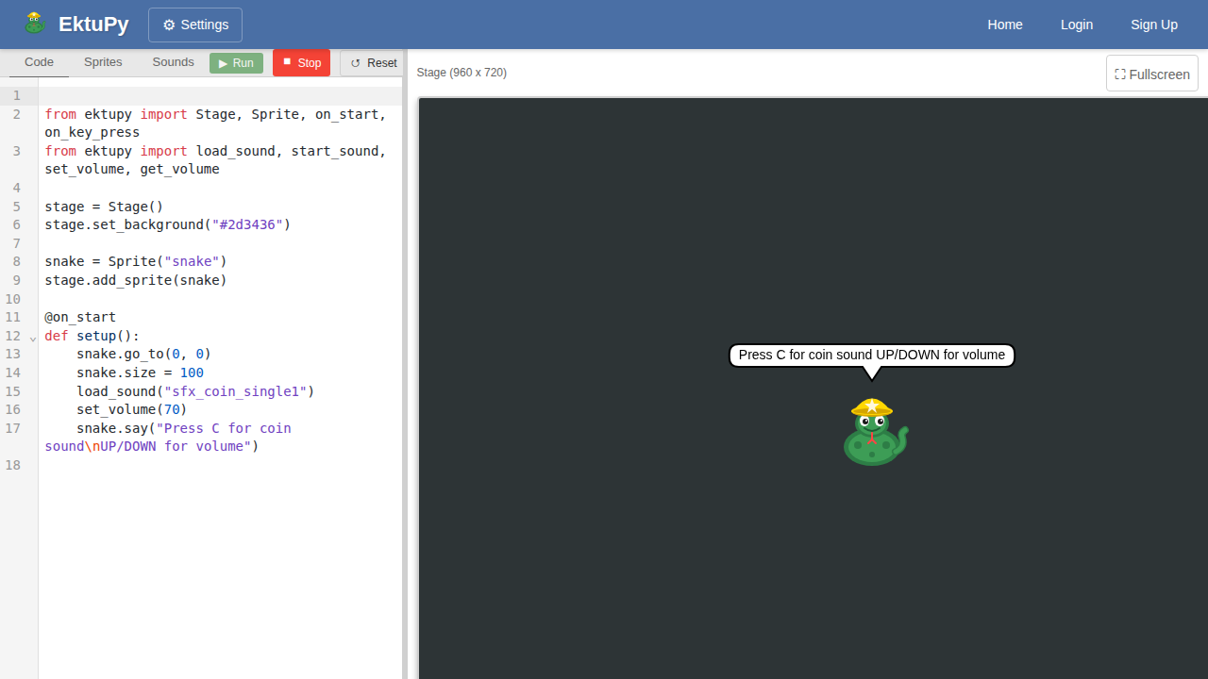Image resolution: width=1208 pixels, height=679 pixels.
Task: Collapse the setup function fold arrow
Action: 33,338
